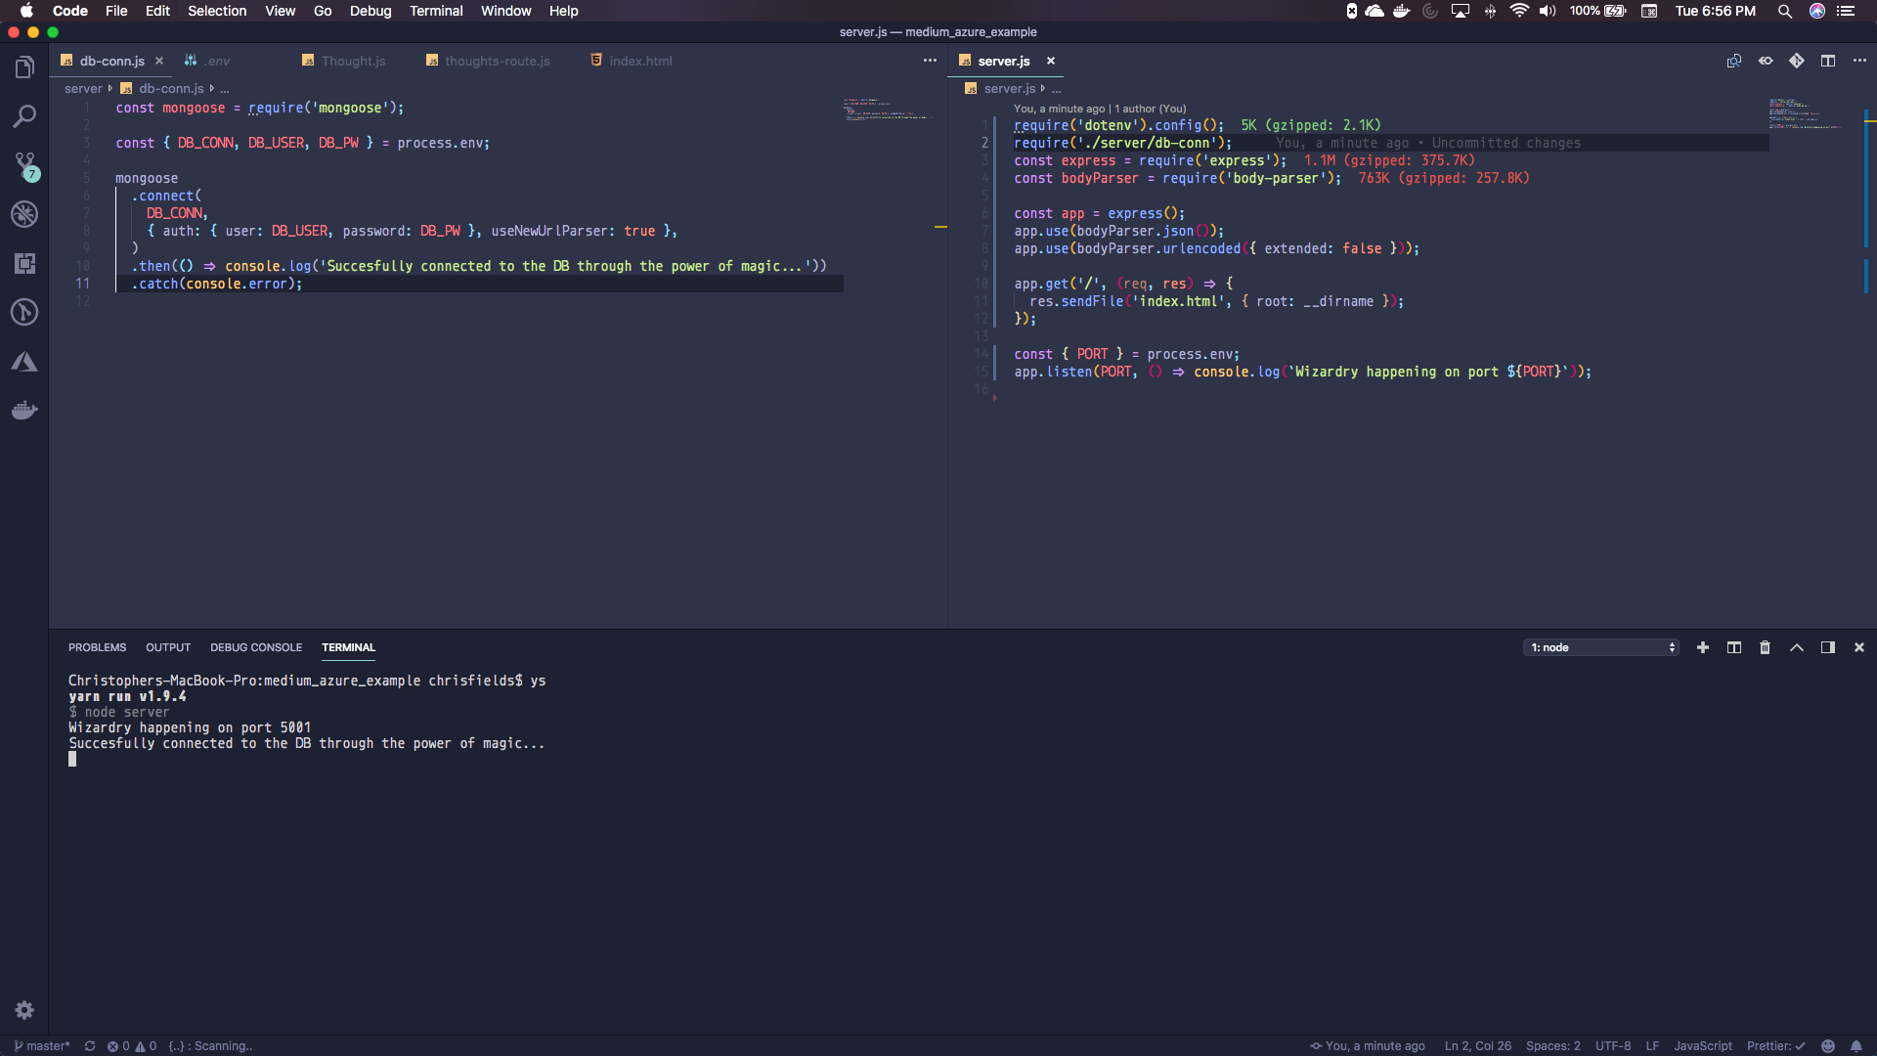Open the more actions ellipsis menu for server.js
Viewport: 1877px width, 1056px height.
point(1860,60)
